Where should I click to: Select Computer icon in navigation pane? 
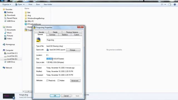(x=4, y=50)
